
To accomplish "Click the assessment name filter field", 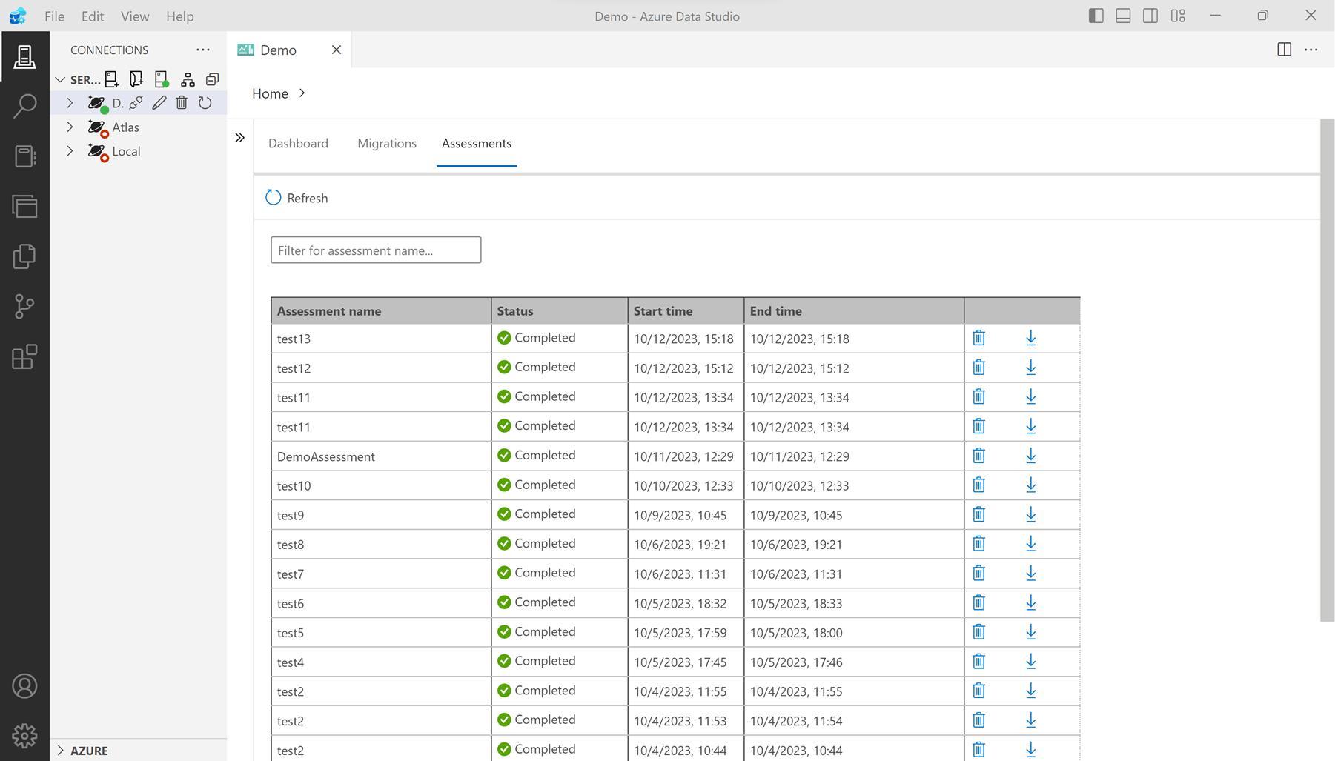I will 376,250.
